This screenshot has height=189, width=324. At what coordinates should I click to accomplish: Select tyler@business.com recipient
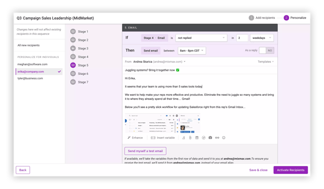click(30, 78)
